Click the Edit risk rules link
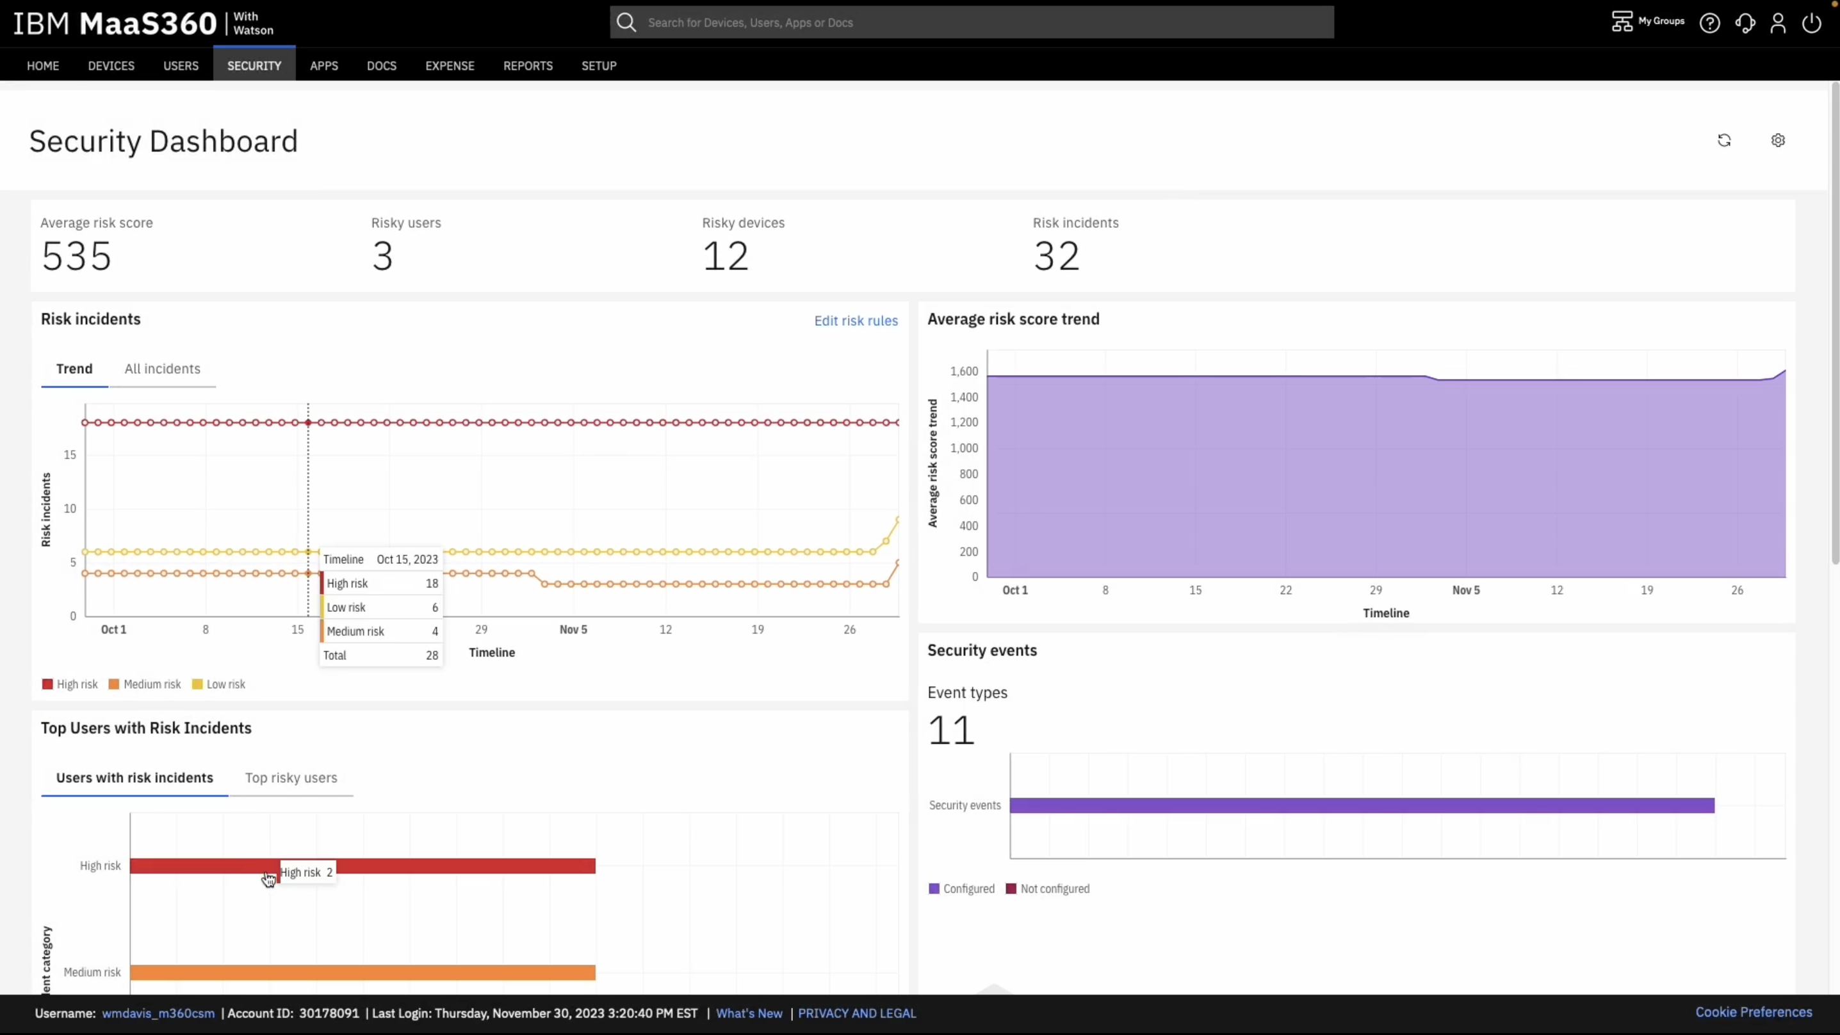The image size is (1840, 1035). [856, 321]
